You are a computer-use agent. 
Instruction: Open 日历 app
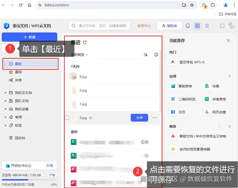177,112
